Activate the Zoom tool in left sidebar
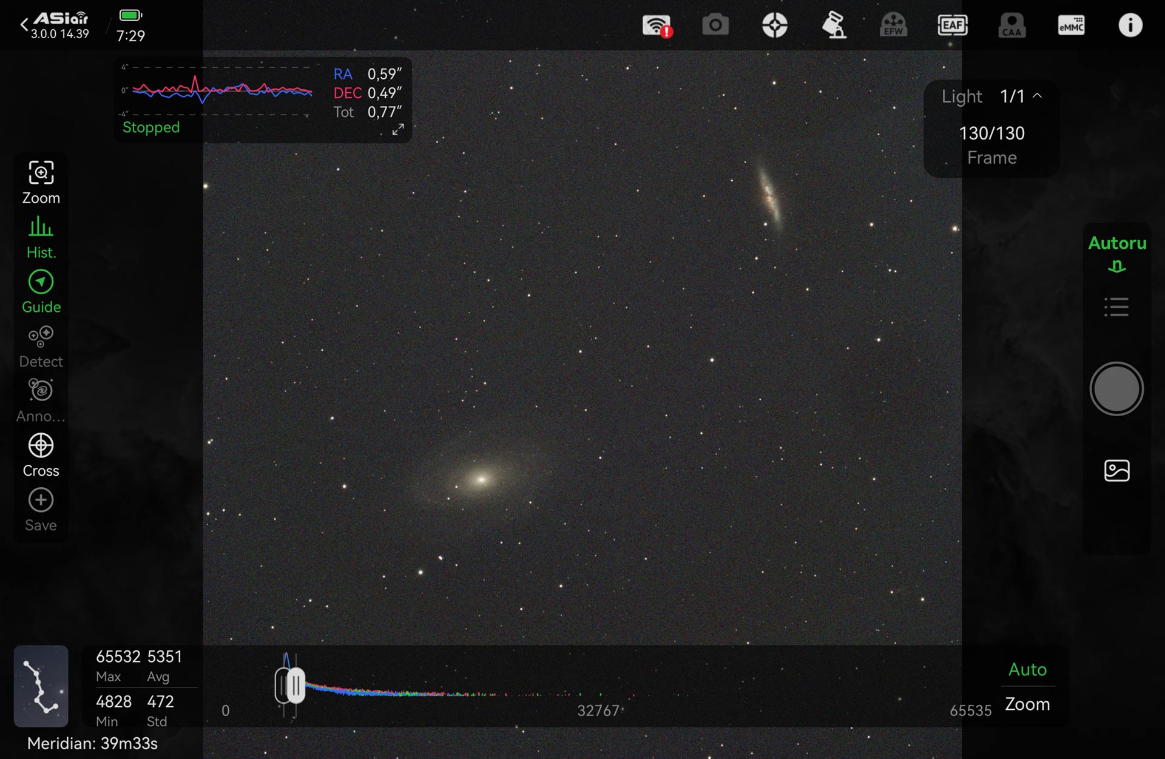Screen dimensions: 1165x759 pos(41,183)
